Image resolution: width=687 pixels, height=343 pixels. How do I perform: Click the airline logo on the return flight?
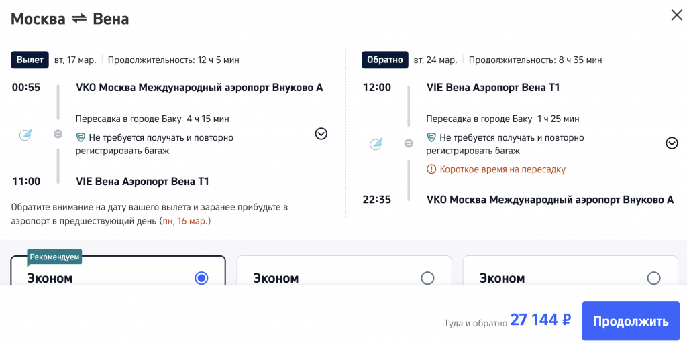tap(376, 143)
